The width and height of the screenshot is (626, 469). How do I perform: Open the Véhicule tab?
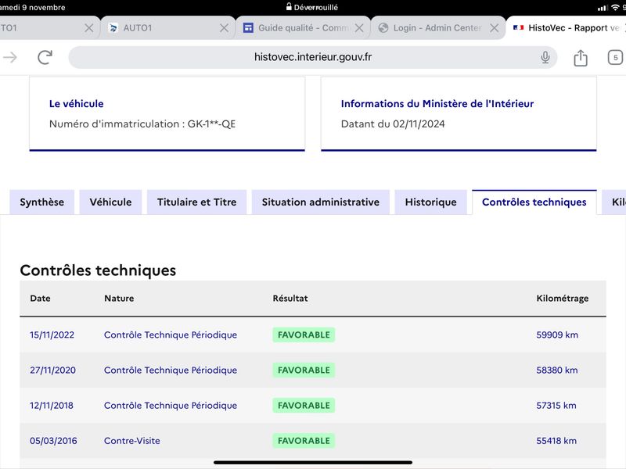click(x=110, y=202)
